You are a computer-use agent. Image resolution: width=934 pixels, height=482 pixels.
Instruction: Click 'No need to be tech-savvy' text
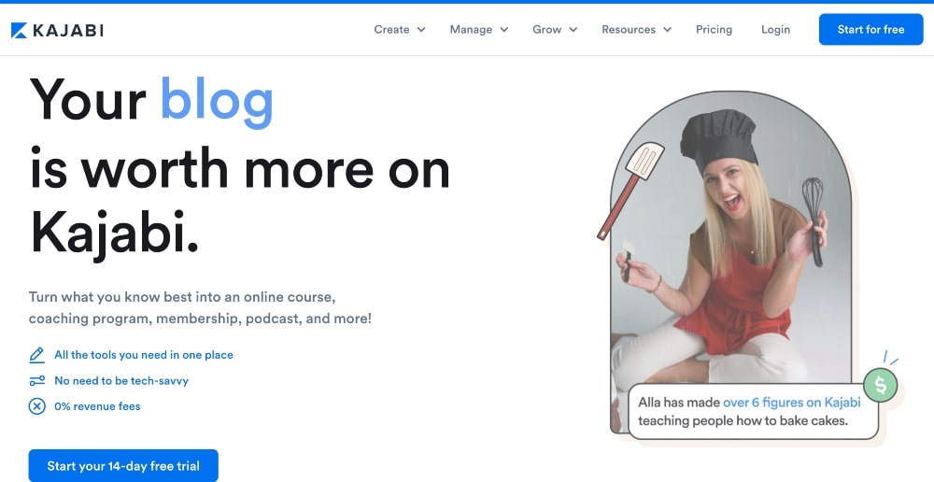point(121,381)
